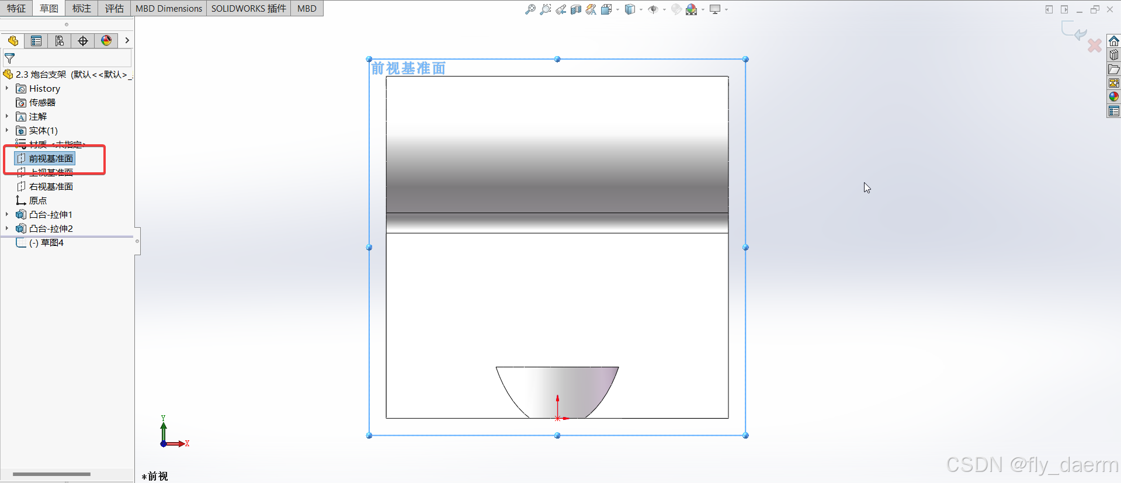The height and width of the screenshot is (483, 1121).
Task: Open the View Orientation dropdown arrow
Action: [617, 9]
